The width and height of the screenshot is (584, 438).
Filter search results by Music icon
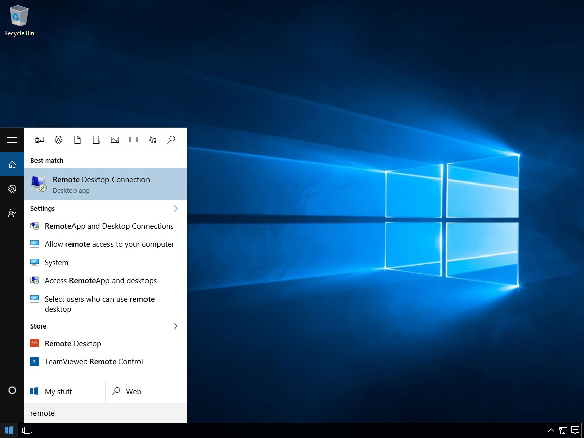[152, 140]
